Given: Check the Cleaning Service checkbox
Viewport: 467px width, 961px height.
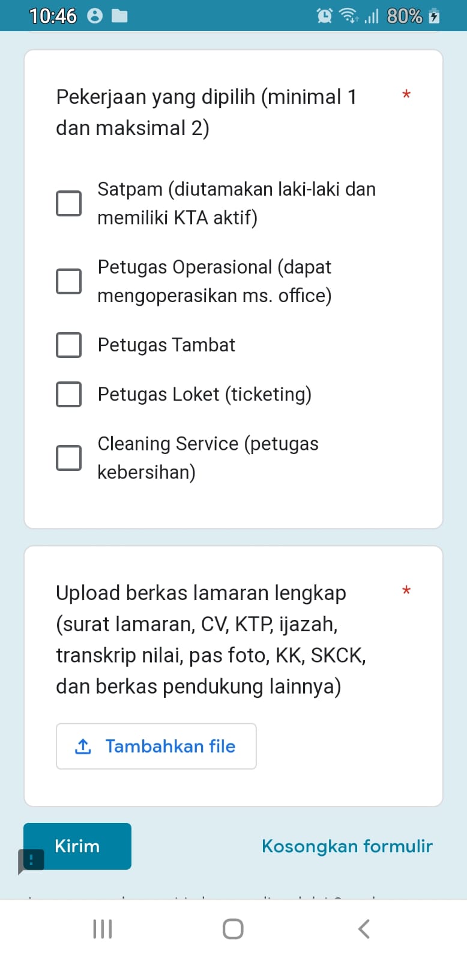Looking at the screenshot, I should 69,458.
